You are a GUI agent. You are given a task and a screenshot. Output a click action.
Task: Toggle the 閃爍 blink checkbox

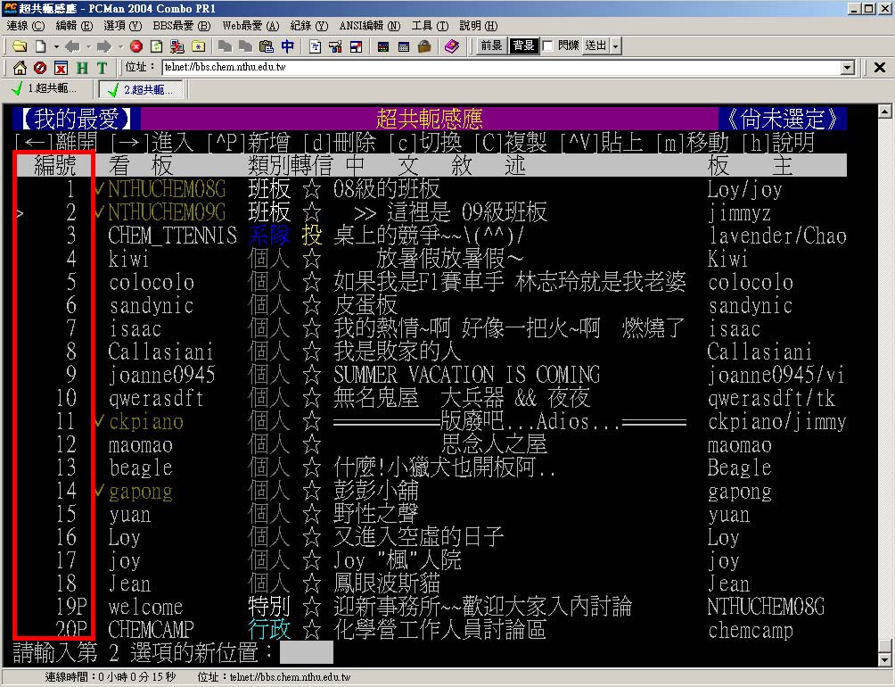tap(548, 46)
